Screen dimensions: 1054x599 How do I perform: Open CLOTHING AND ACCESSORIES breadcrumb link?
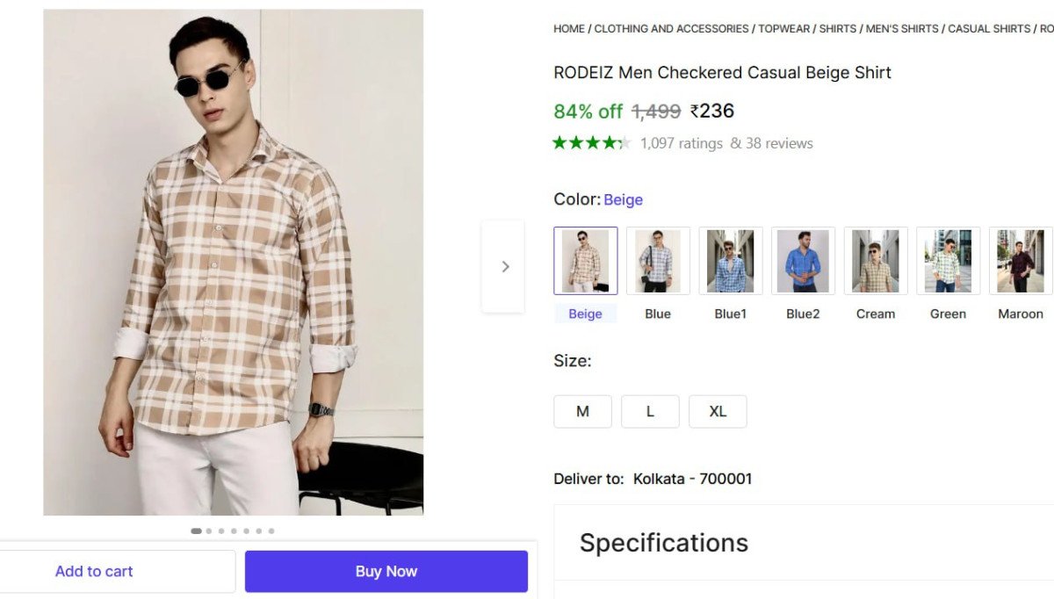coord(671,29)
